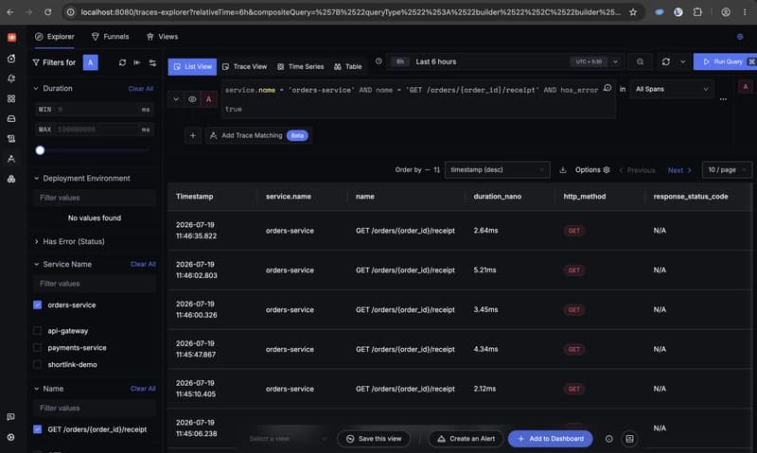Open the All Spans dropdown
757x453 pixels.
pyautogui.click(x=672, y=89)
